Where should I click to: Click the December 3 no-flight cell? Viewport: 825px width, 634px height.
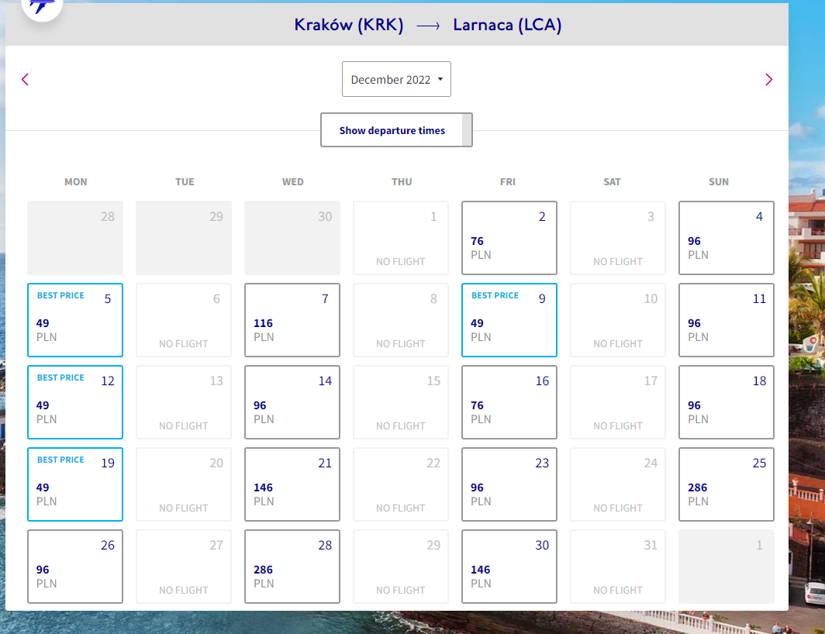(618, 238)
